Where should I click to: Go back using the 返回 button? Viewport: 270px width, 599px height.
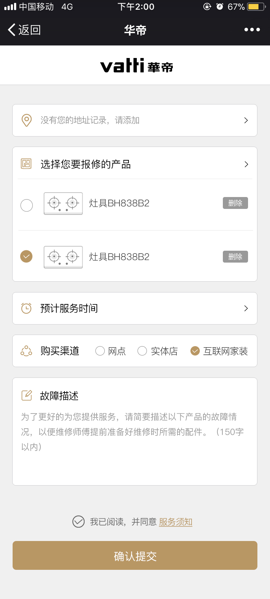(x=24, y=30)
